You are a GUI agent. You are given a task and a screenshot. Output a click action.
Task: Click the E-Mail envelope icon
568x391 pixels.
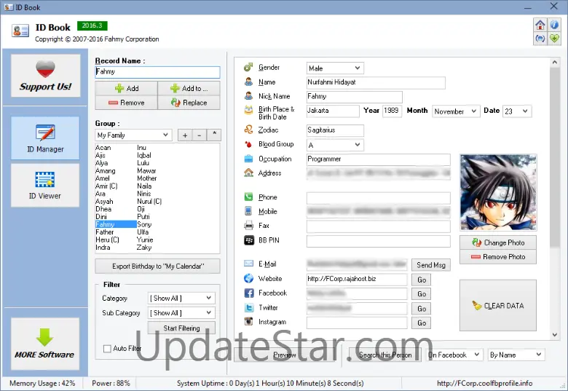click(x=248, y=264)
